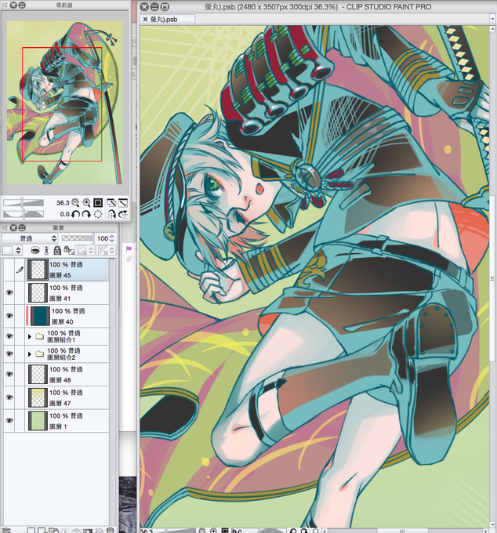Click the Navigator rotation slider
The image size is (497, 533).
[24, 214]
